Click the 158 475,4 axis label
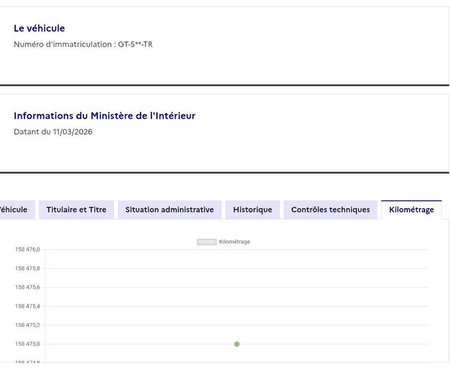The height and width of the screenshot is (373, 450). pos(27,306)
